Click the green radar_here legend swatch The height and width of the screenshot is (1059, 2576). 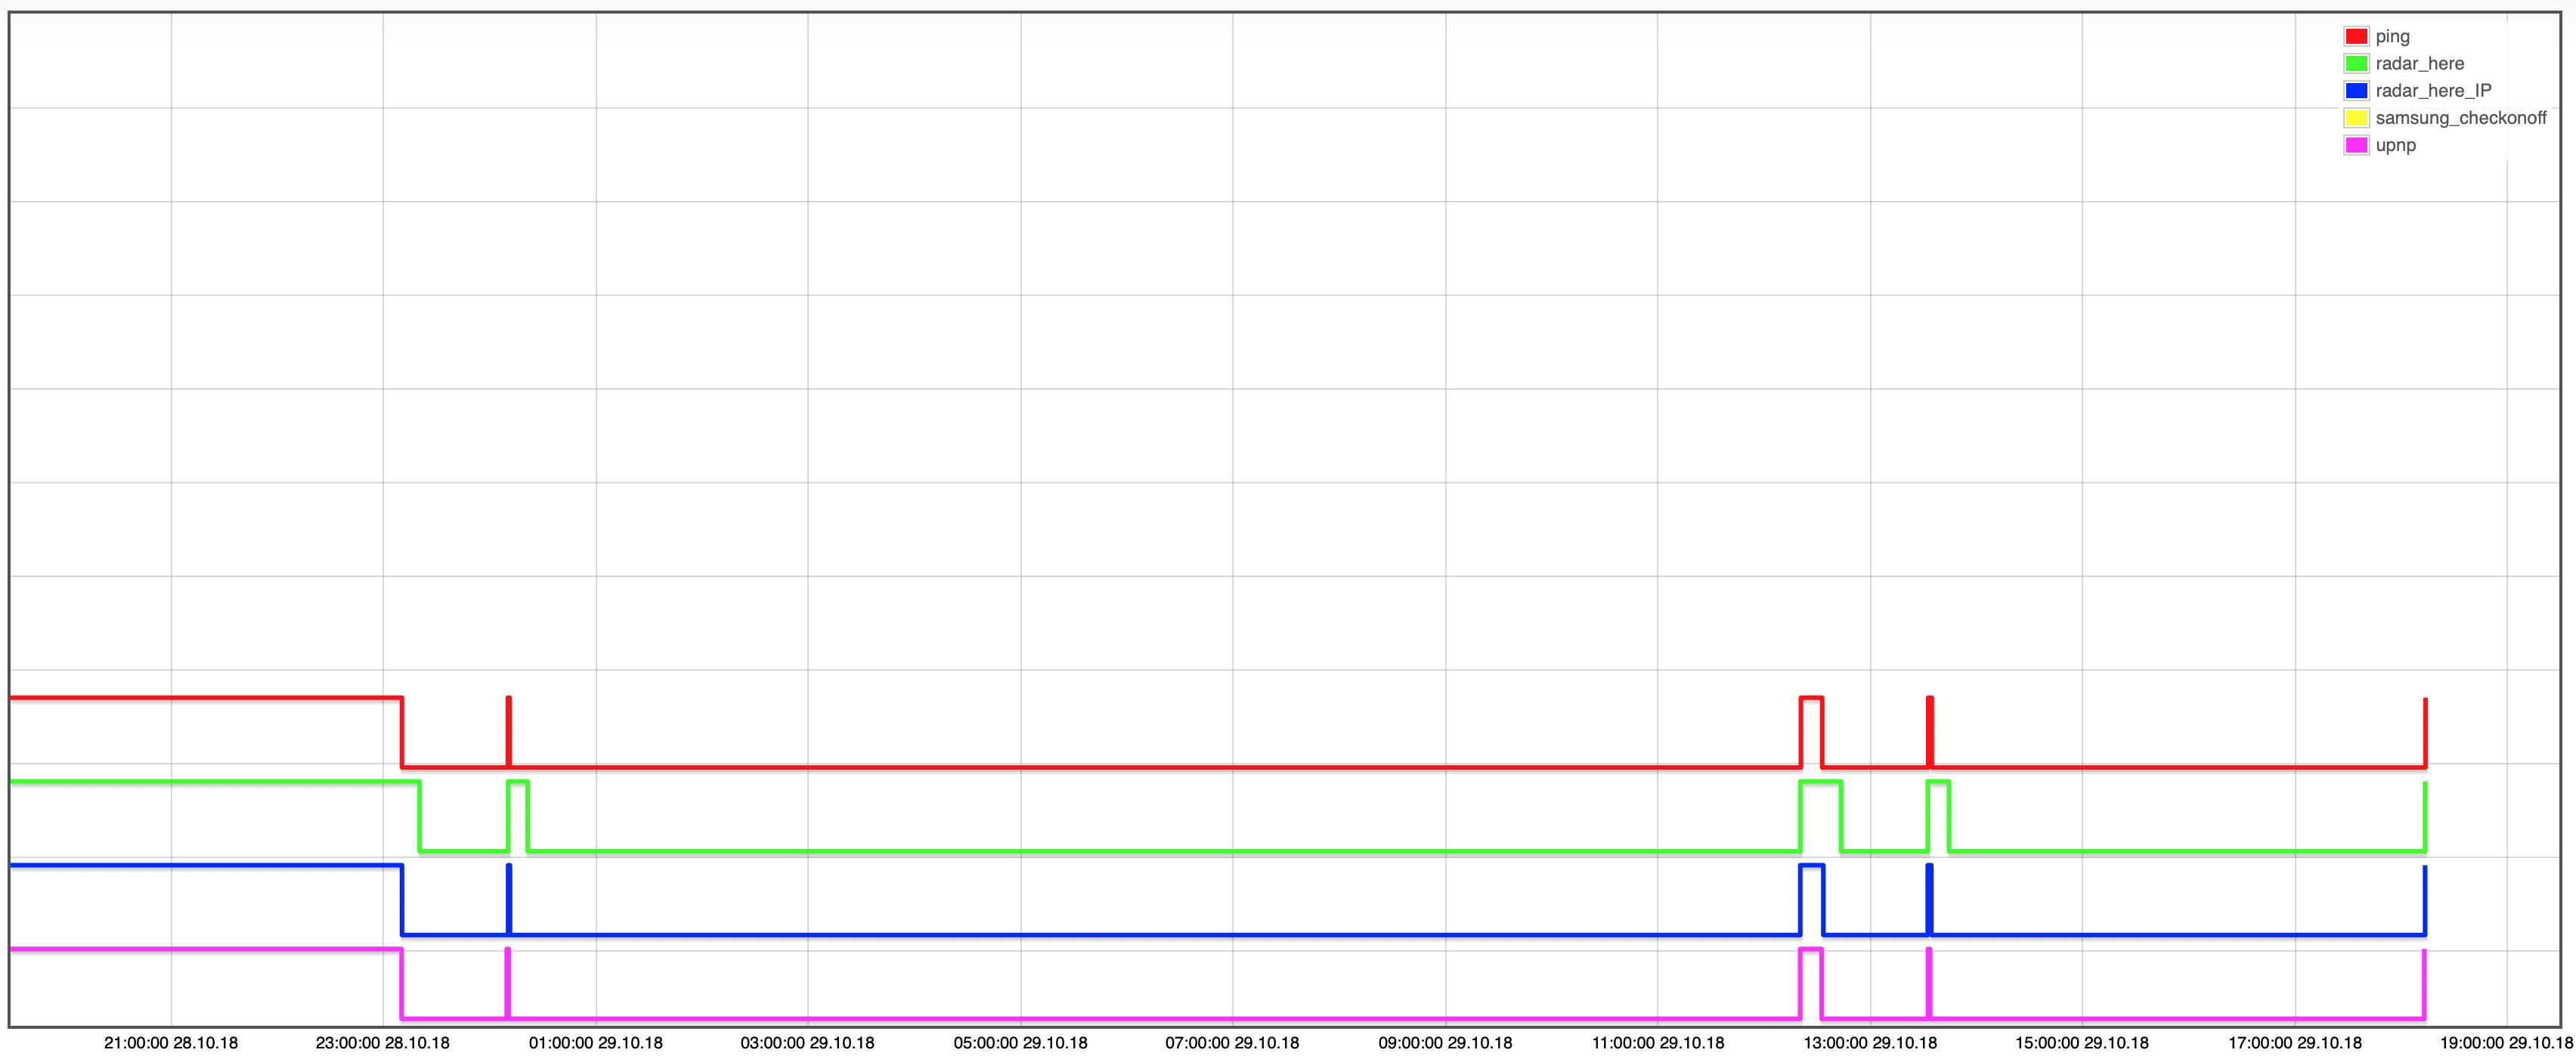[2356, 64]
